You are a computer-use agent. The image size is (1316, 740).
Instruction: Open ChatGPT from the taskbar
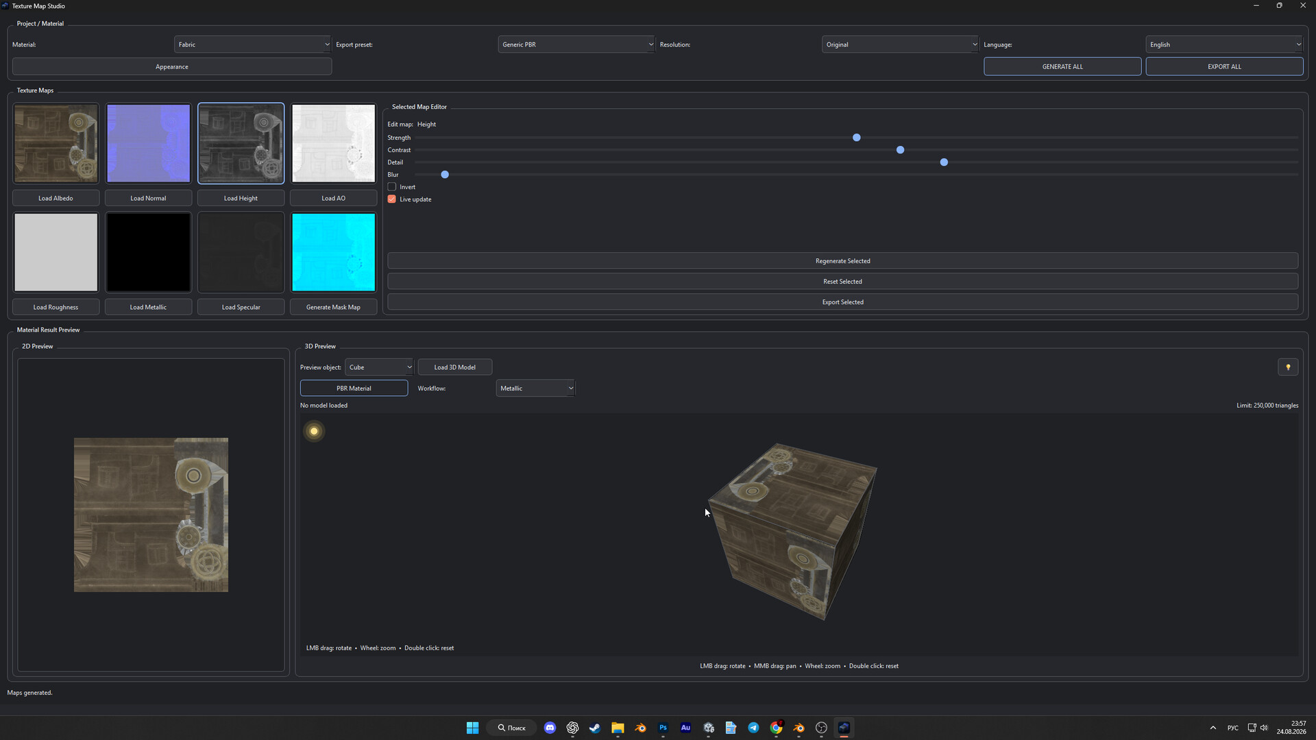pos(572,728)
